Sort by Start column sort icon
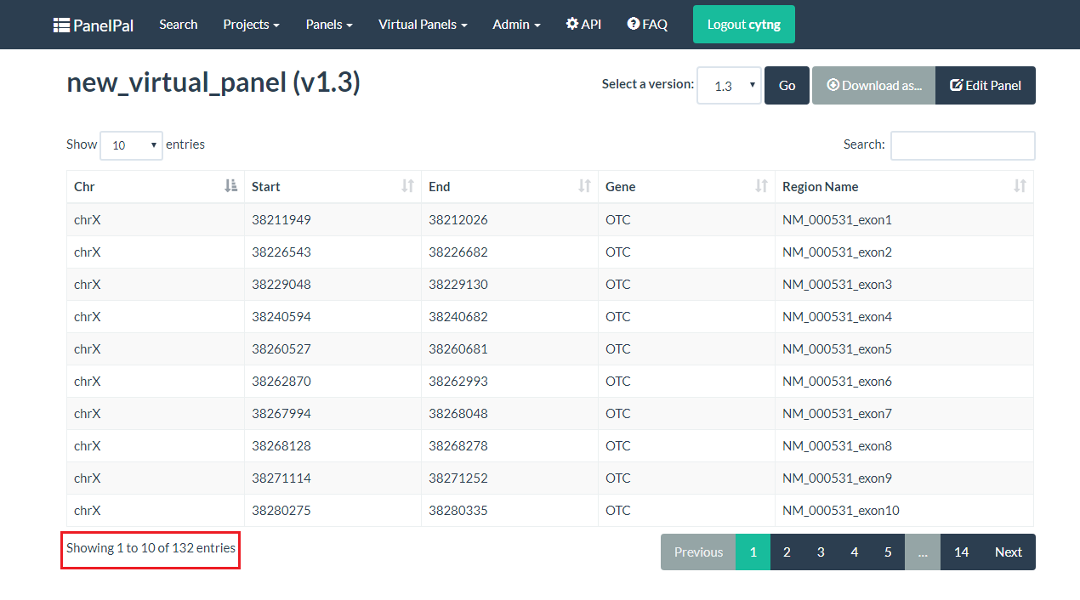The image size is (1080, 600). pos(407,186)
